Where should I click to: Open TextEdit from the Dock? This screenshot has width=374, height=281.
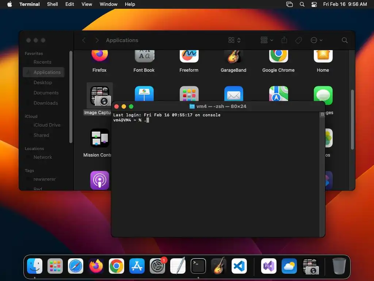click(x=178, y=266)
